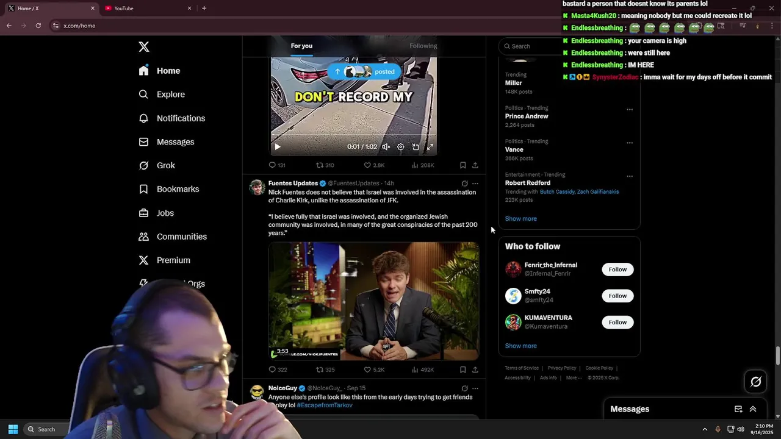Open Grok from the sidebar
The width and height of the screenshot is (781, 439).
157,166
